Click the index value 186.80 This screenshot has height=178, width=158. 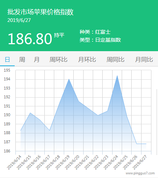tap(30, 39)
